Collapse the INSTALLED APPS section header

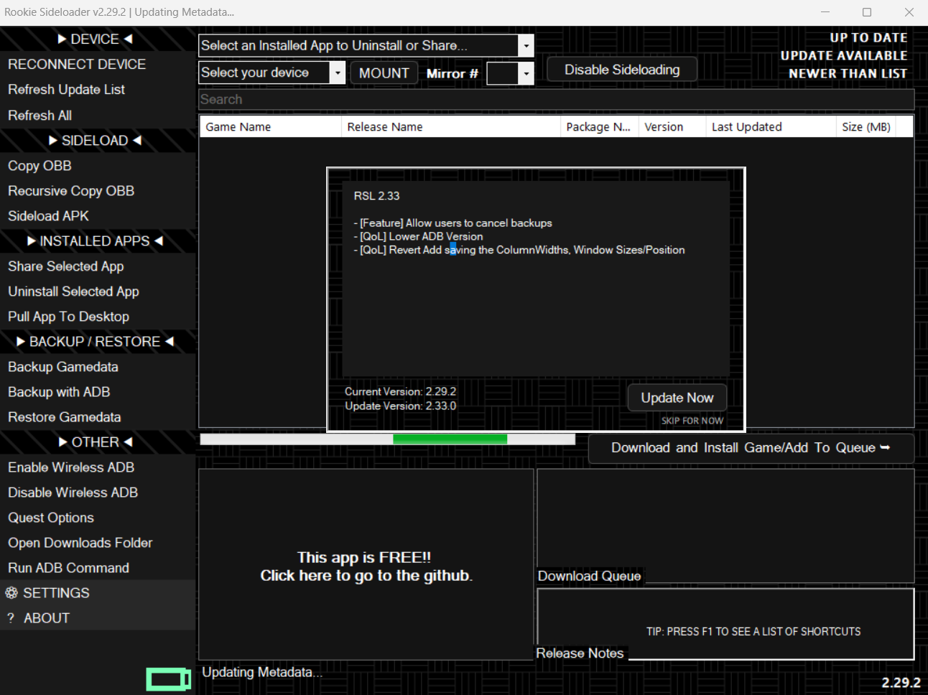pos(98,241)
